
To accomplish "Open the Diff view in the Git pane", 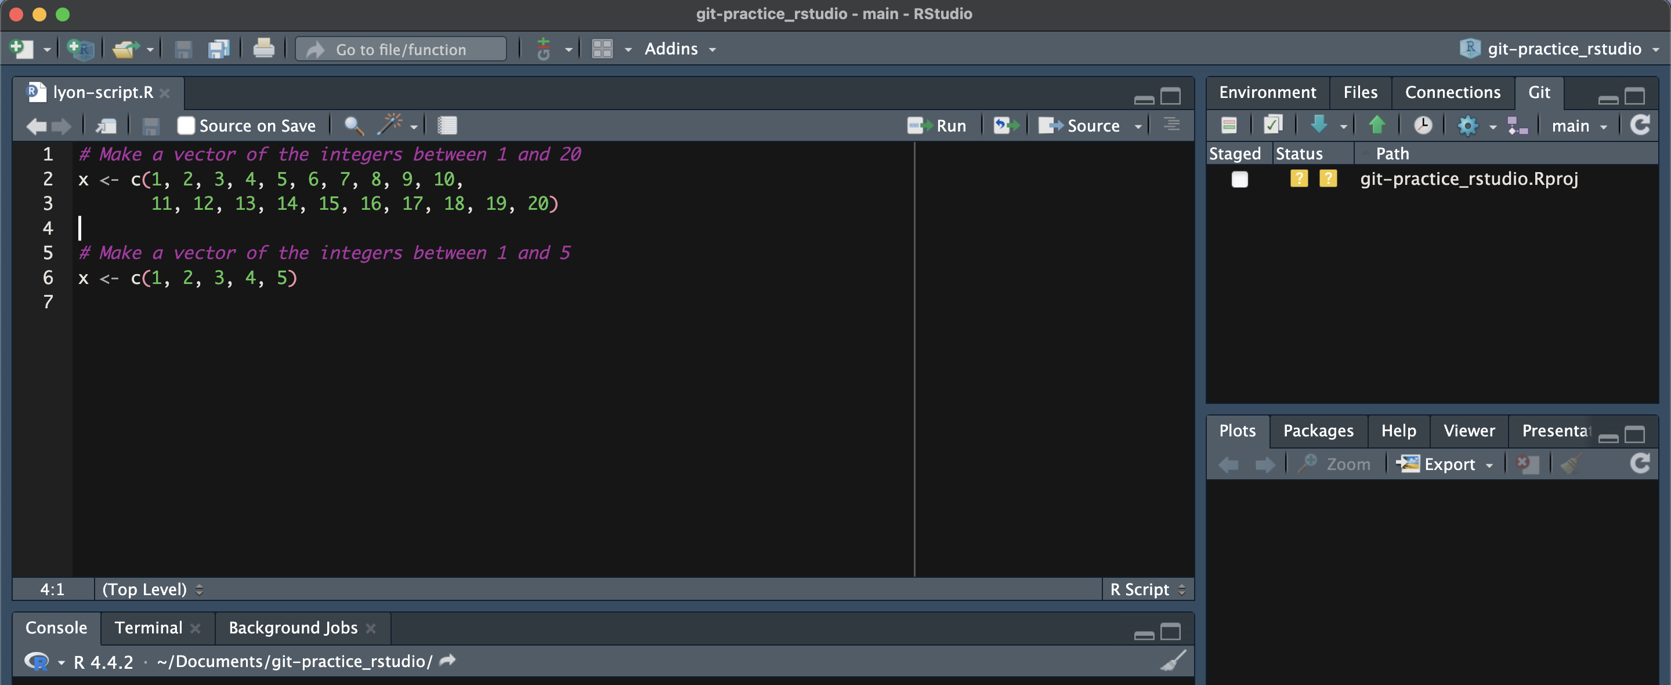I will 1229,125.
